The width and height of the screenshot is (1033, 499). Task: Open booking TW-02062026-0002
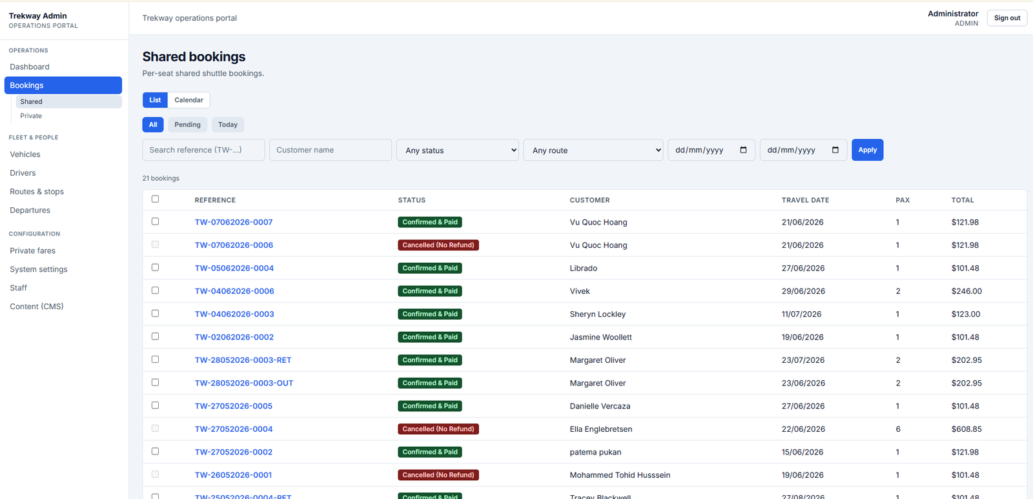click(x=234, y=337)
